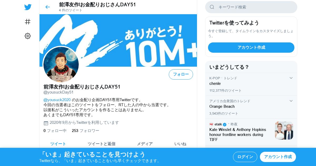
Task: Go back with the left arrow
Action: click(x=47, y=7)
